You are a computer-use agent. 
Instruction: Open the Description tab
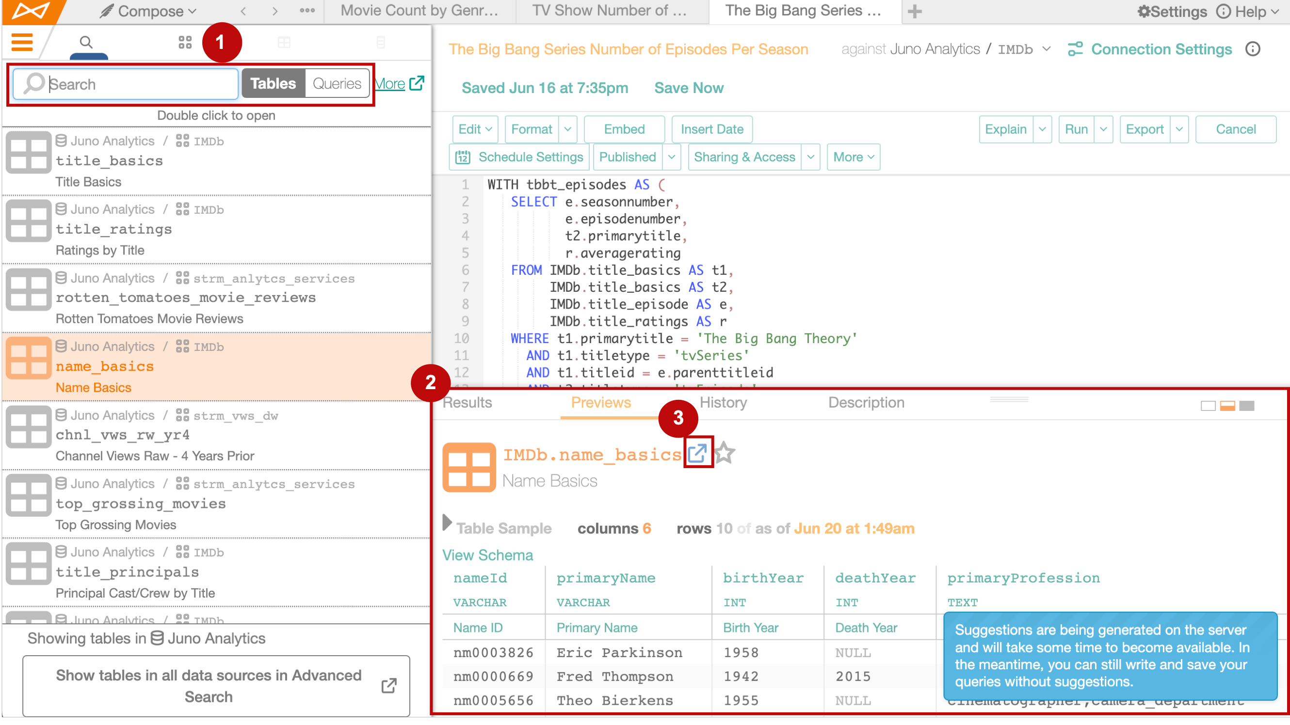[866, 403]
